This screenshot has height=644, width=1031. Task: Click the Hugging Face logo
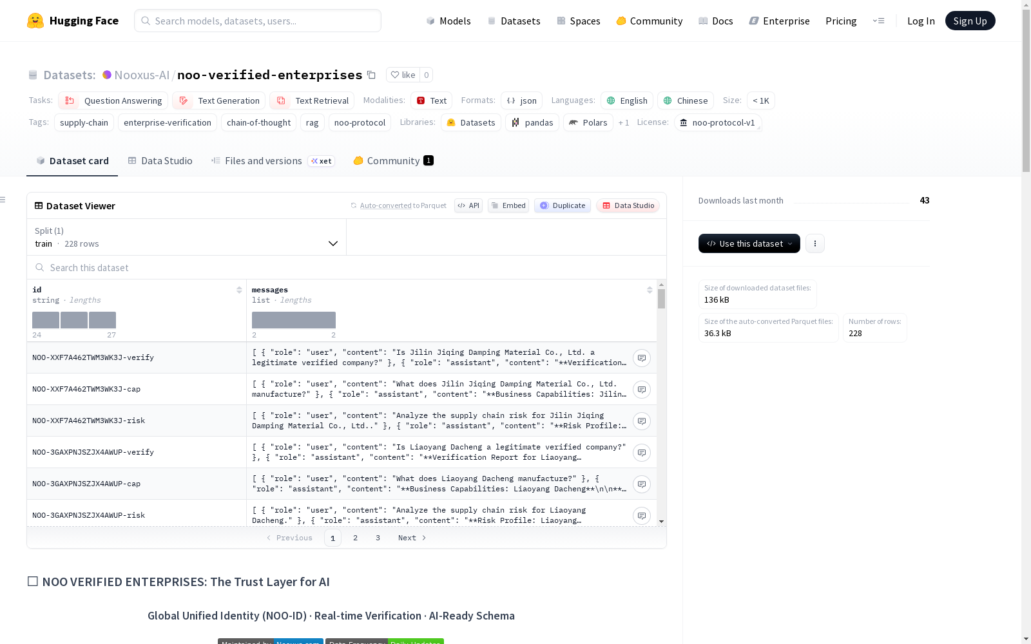pos(73,21)
